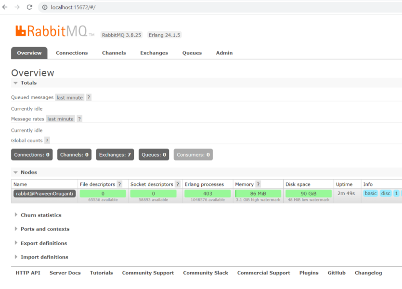This screenshot has height=289, width=402.
Task: Open the Overview tab
Action: pos(29,53)
